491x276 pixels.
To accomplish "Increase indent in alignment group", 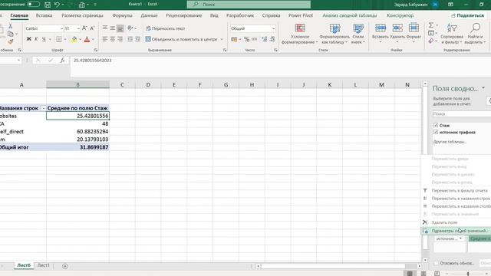I will 137,39.
